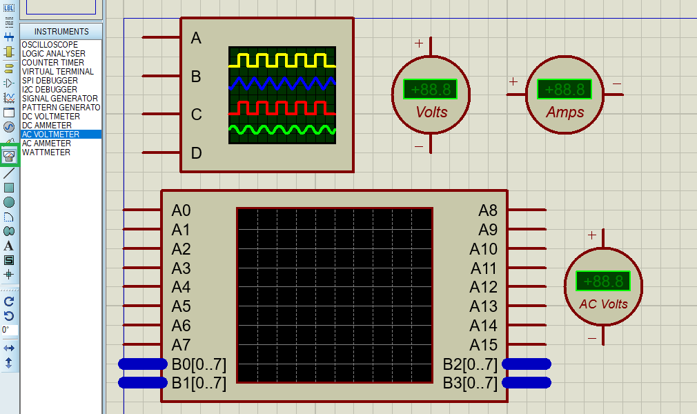
Task: Select the 2D Graphics Text tool
Action: (9, 246)
